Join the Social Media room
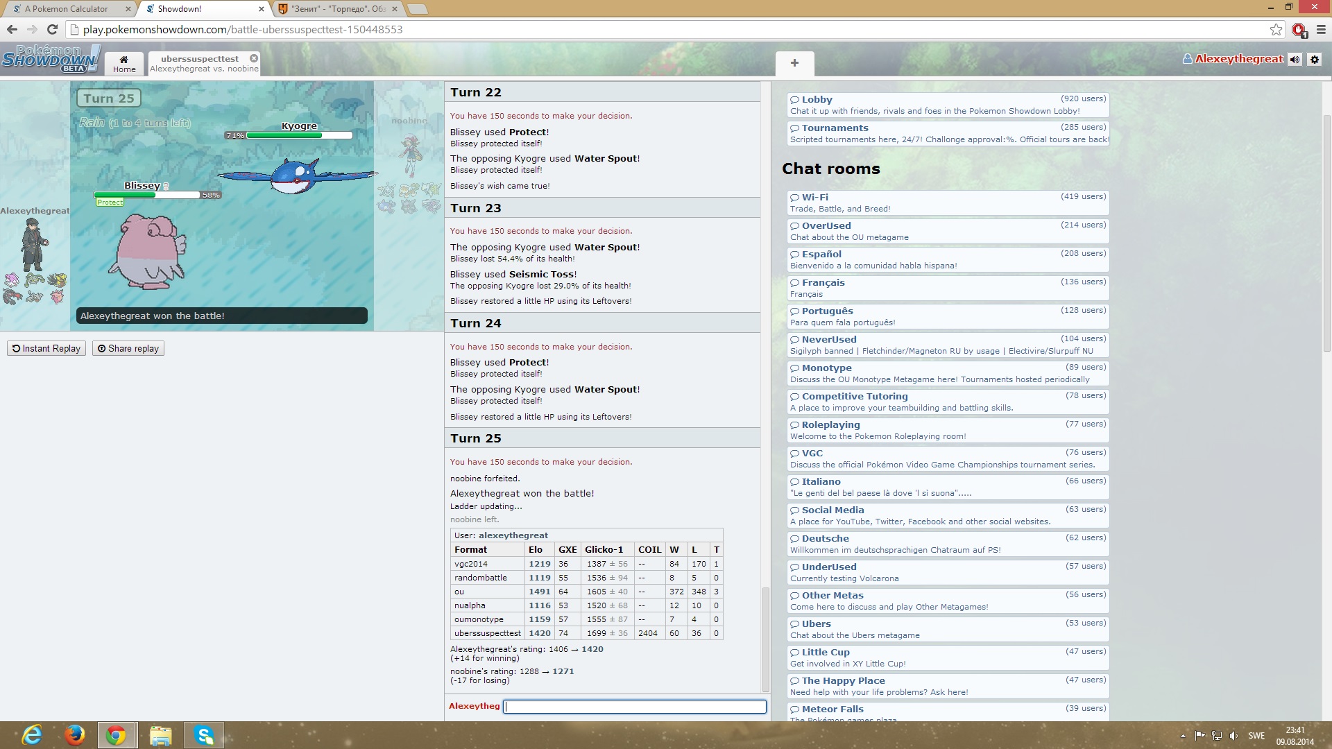Image resolution: width=1332 pixels, height=749 pixels. coord(948,515)
